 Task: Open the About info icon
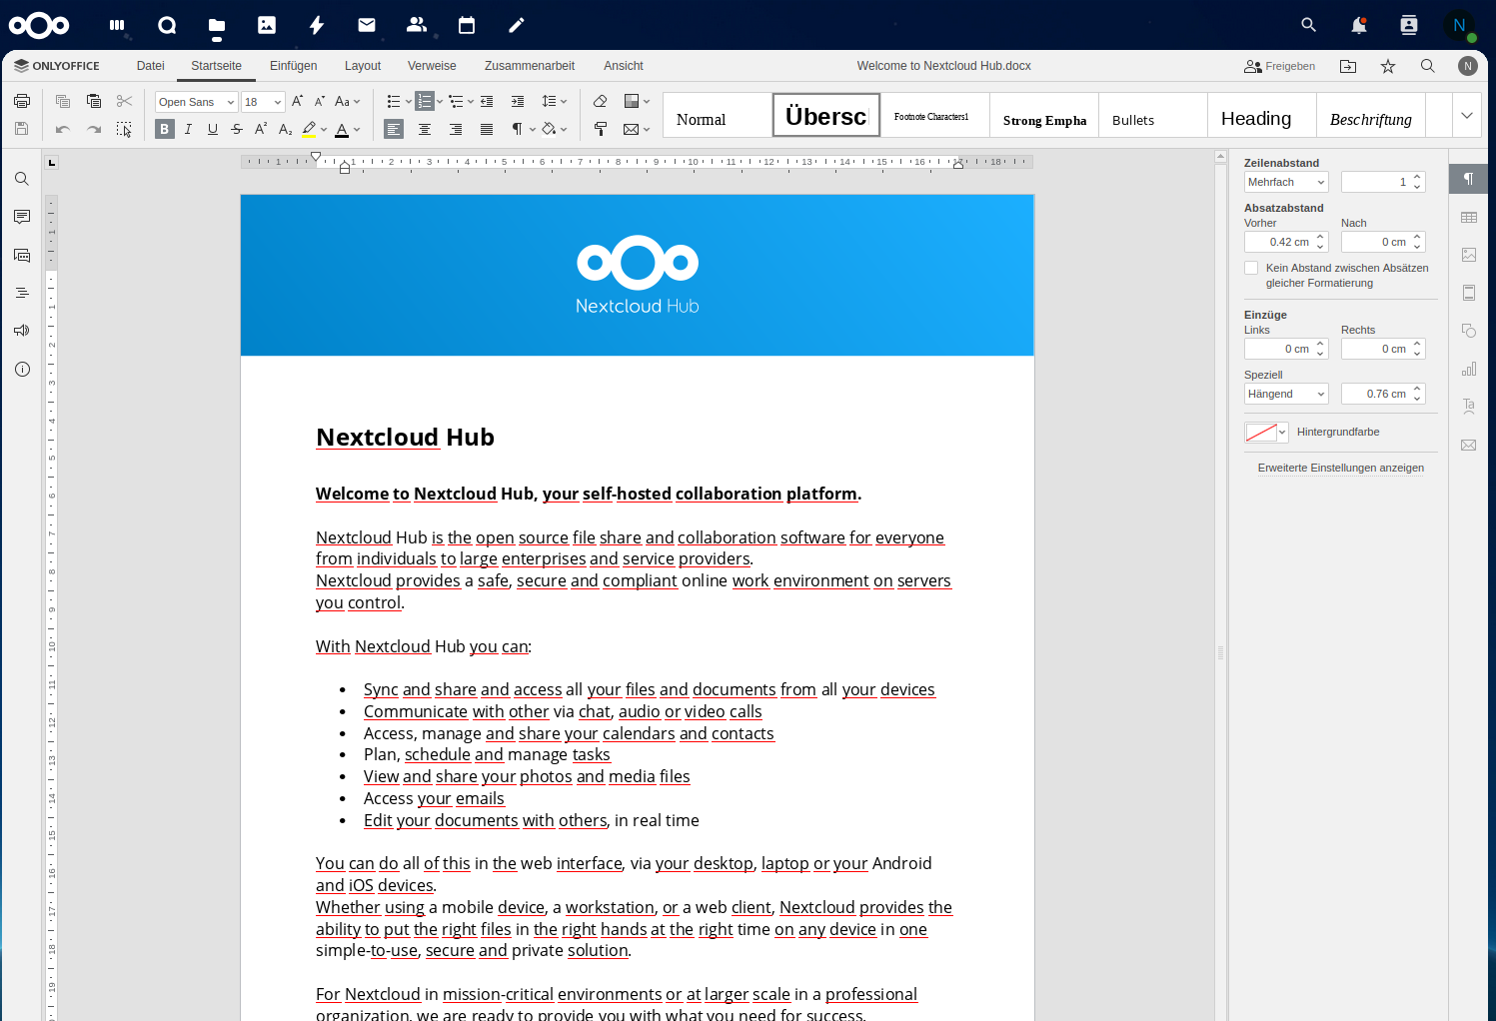coord(22,369)
